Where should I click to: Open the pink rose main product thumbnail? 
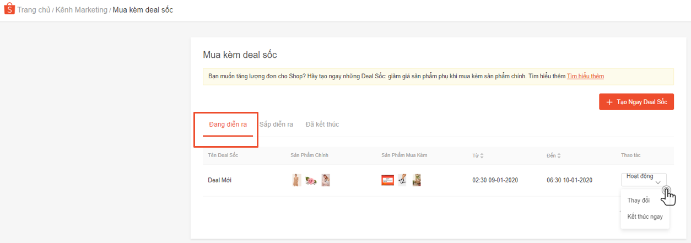pos(311,180)
